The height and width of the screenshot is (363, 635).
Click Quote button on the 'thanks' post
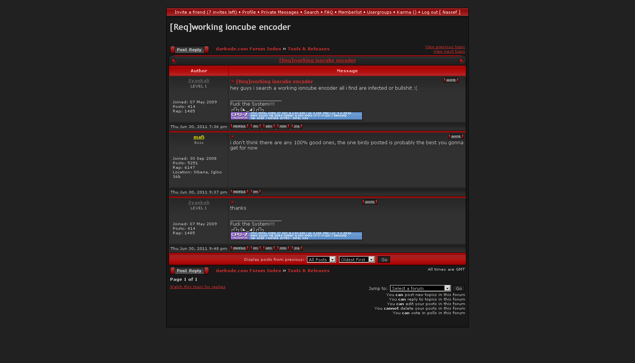369,202
